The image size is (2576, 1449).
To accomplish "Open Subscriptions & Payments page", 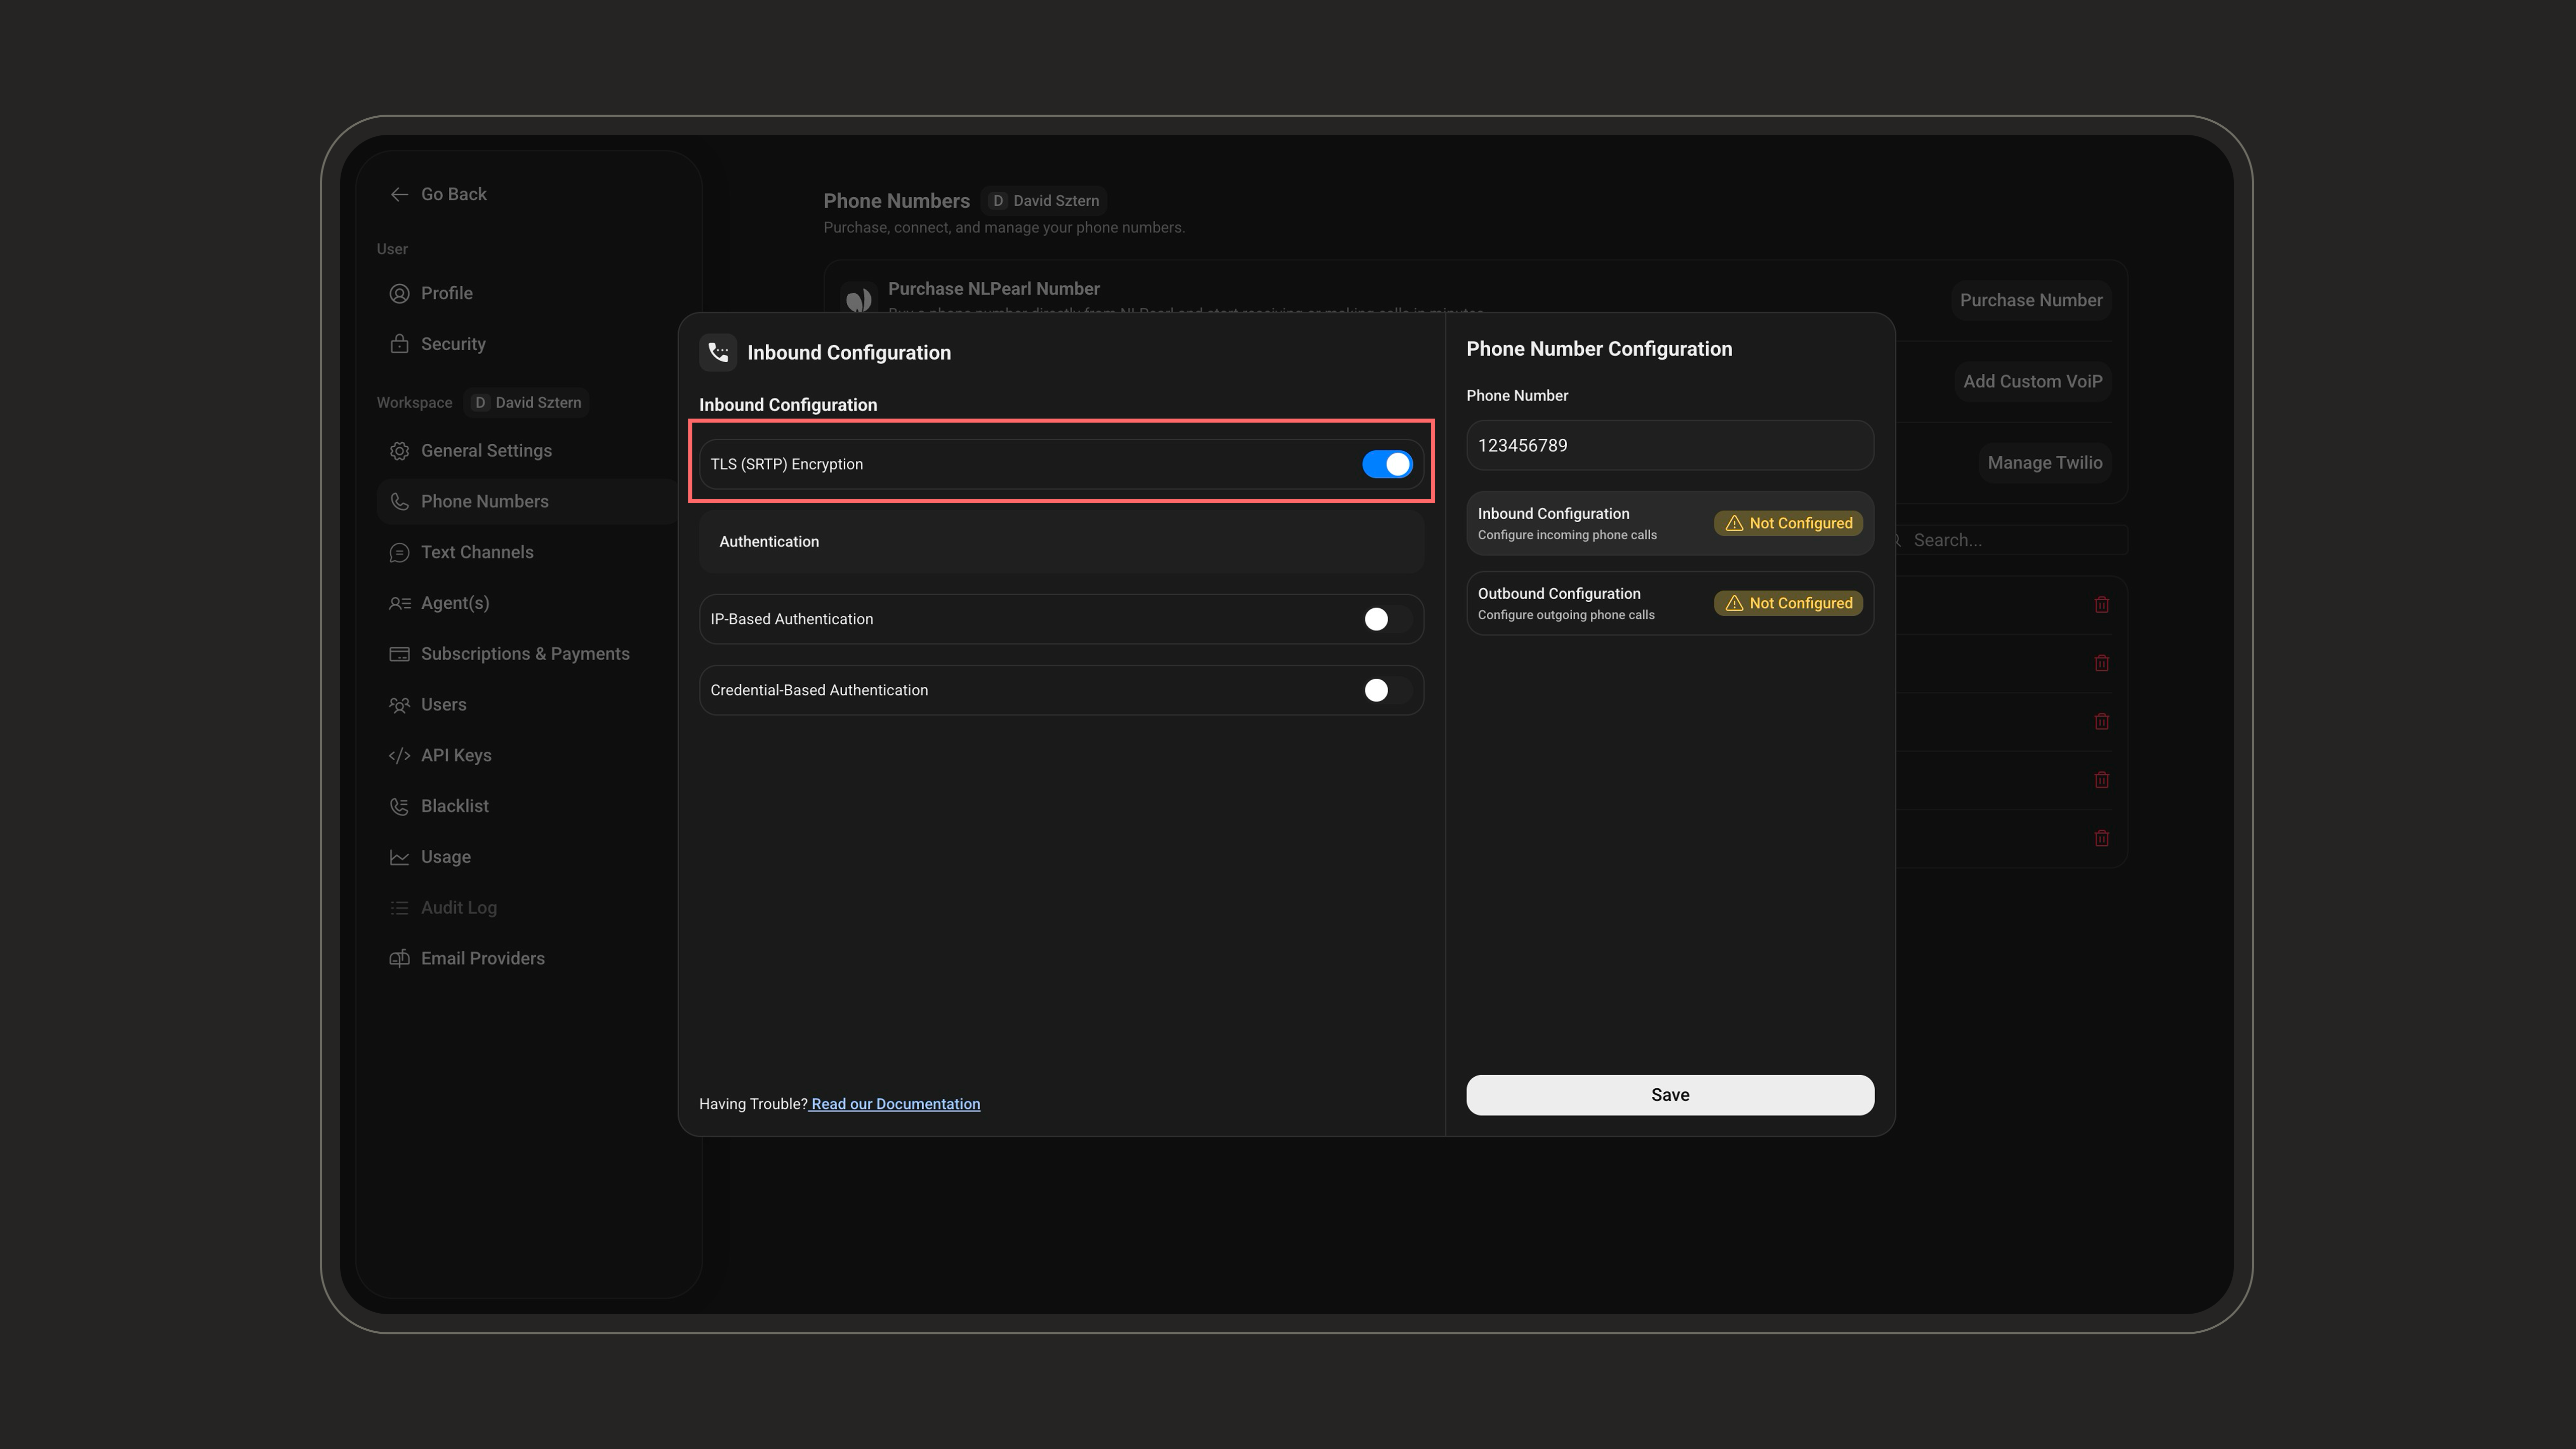I will [x=528, y=654].
